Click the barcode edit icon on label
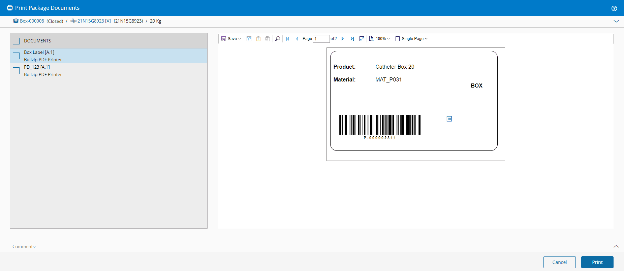Viewport: 624px width, 271px height. pyautogui.click(x=449, y=119)
